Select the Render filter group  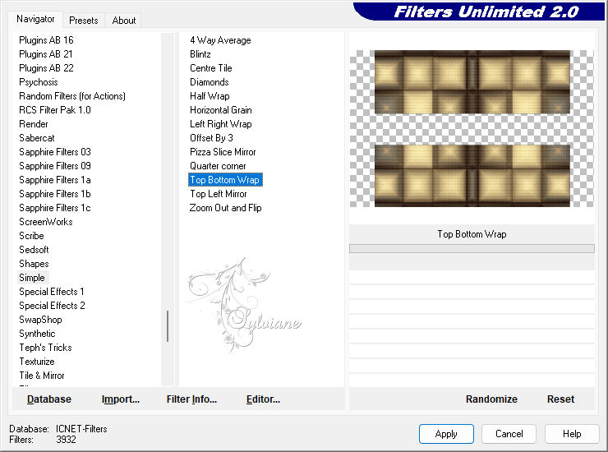tap(34, 124)
